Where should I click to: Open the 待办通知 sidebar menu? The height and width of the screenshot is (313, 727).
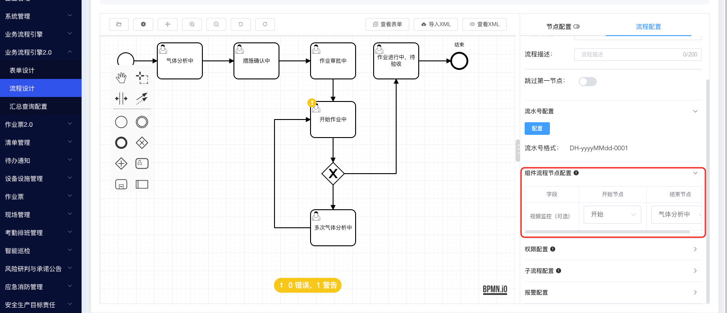(41, 161)
